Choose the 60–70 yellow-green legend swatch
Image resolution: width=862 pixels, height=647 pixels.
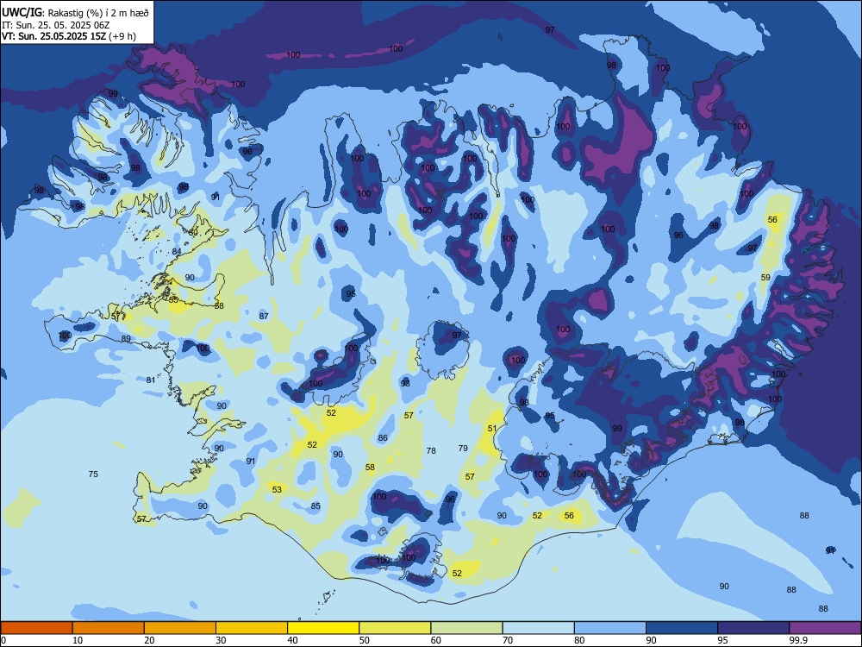[x=466, y=628]
